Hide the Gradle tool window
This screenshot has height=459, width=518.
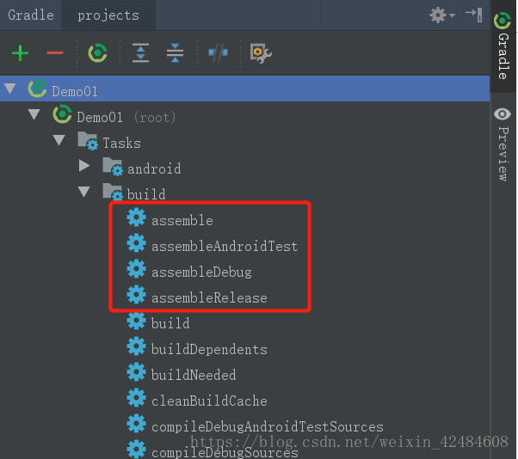click(474, 15)
